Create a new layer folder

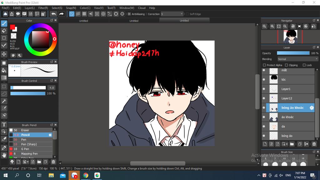click(292, 144)
